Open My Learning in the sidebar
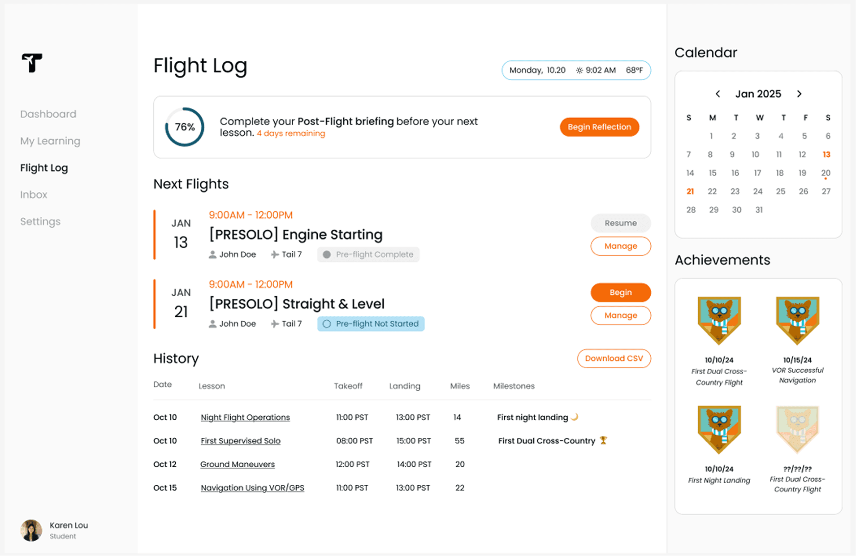 (50, 141)
